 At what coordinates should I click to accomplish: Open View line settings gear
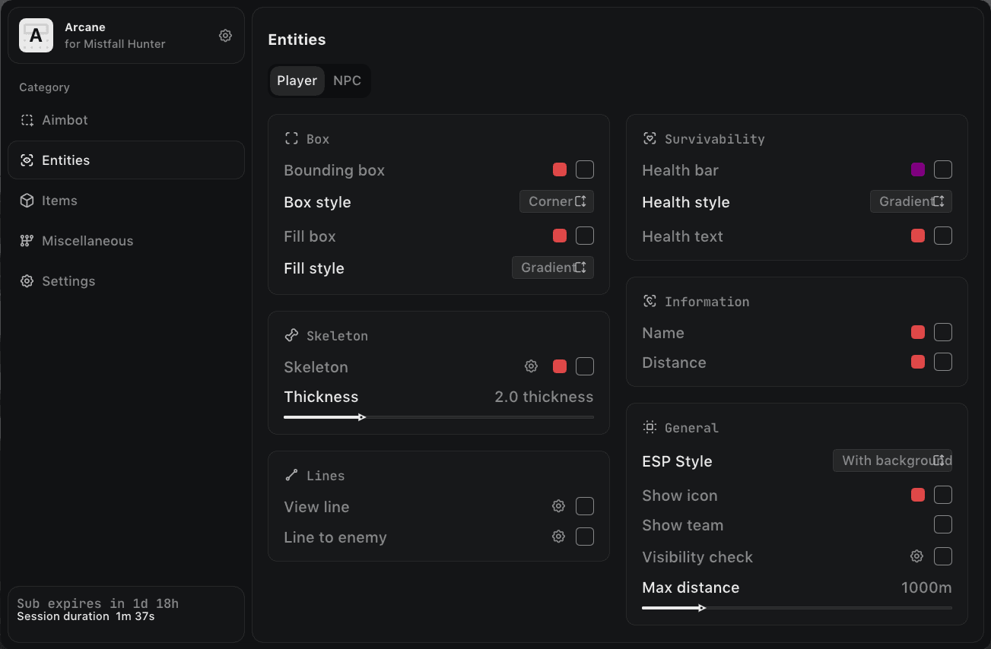coord(558,506)
